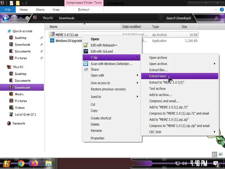Open Properties from context menu
Screen dimensions: 225x169
[x=97, y=138]
